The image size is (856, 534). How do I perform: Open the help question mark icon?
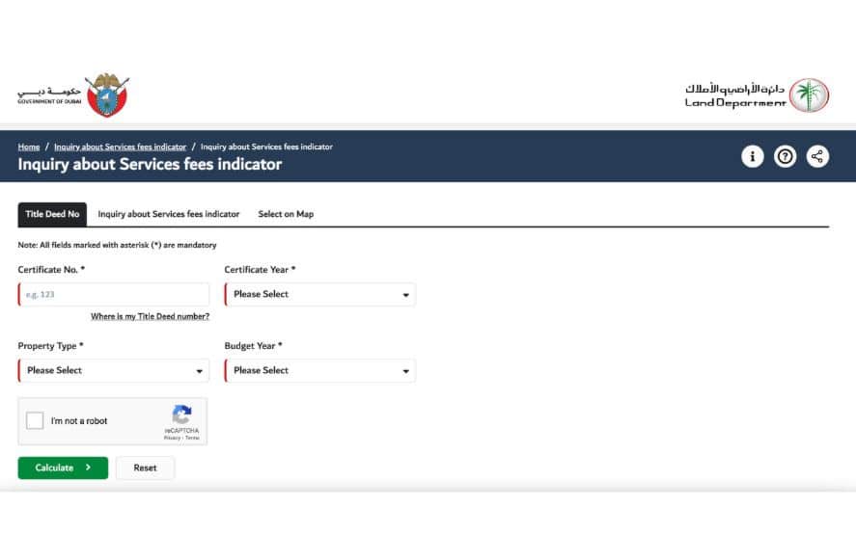pyautogui.click(x=785, y=156)
